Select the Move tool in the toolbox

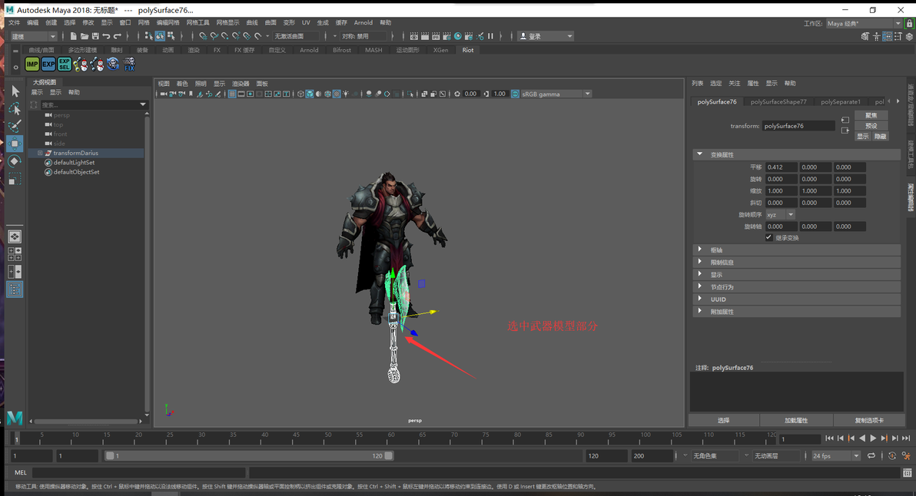[x=15, y=144]
